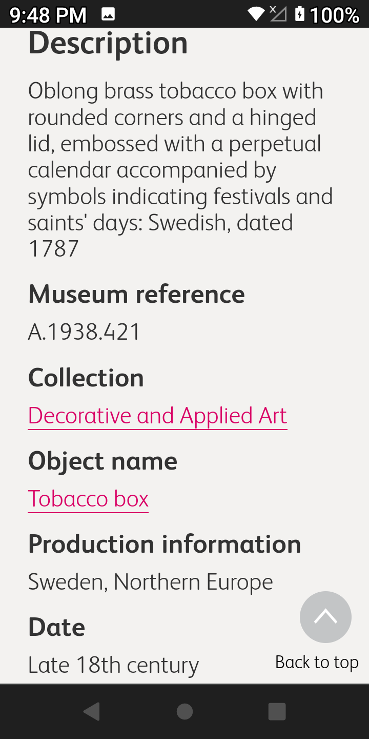Tap the mobile signal status icon

point(278,14)
